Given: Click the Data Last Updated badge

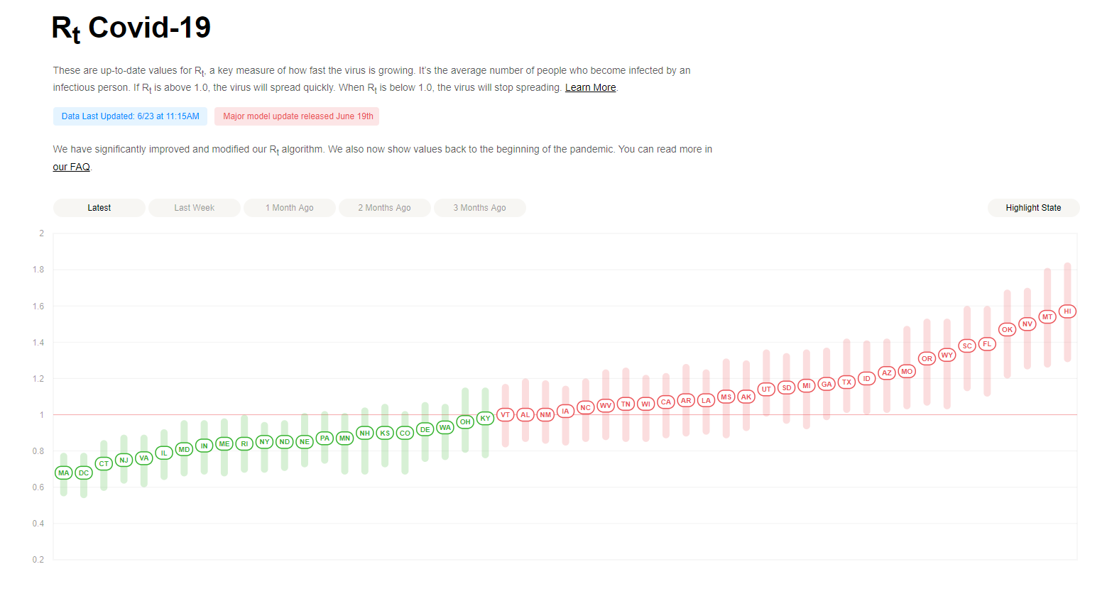Looking at the screenshot, I should click(x=130, y=116).
